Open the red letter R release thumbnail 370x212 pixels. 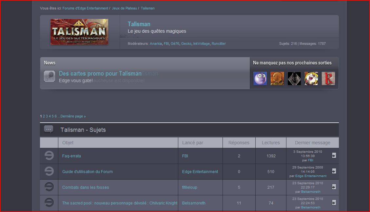(328, 79)
